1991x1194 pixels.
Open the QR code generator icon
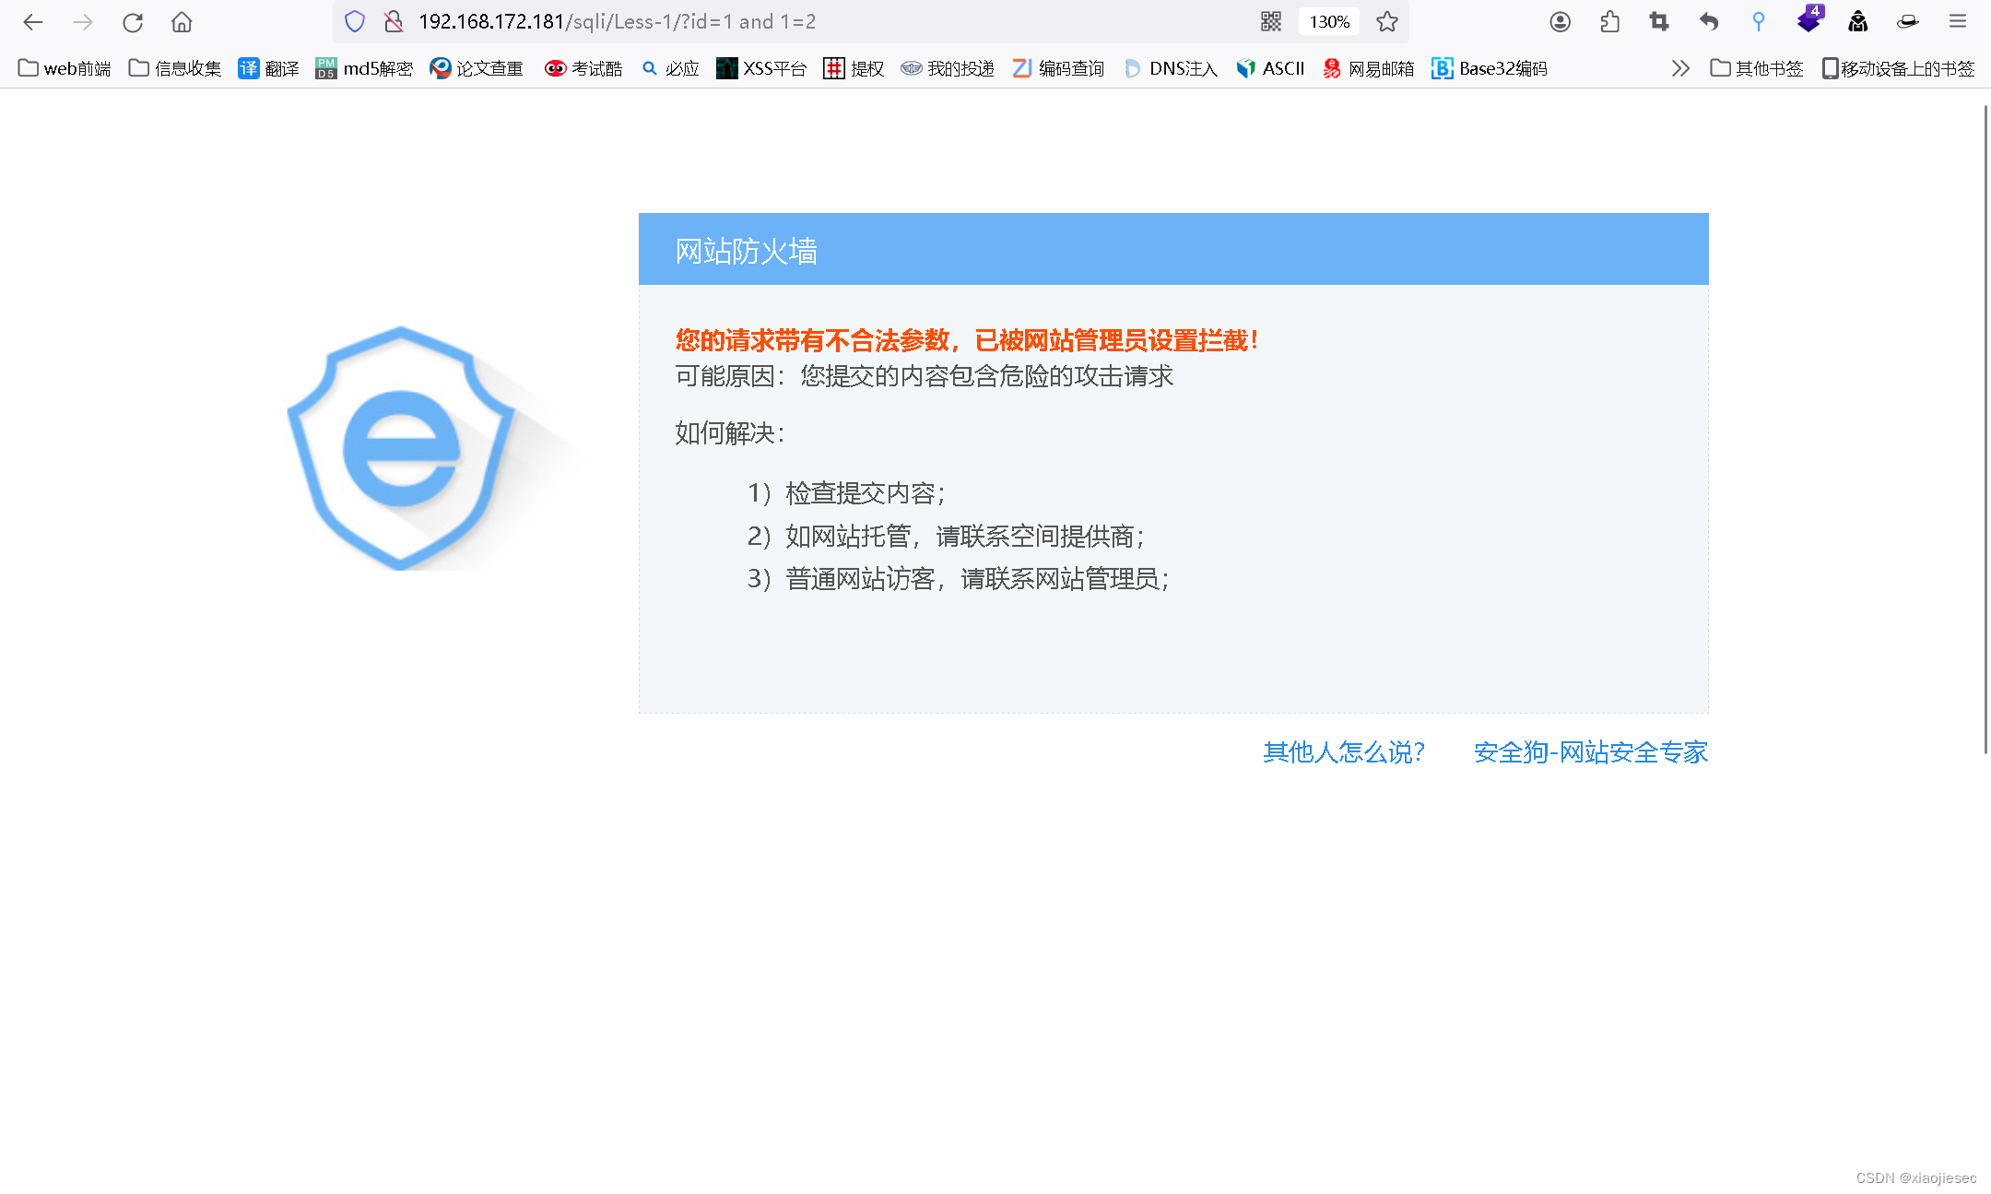[x=1271, y=22]
